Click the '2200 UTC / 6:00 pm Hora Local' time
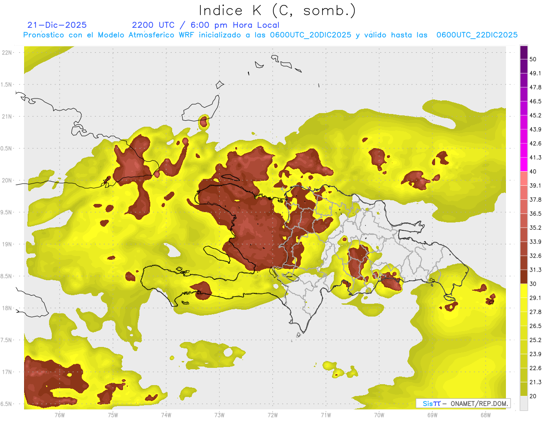The width and height of the screenshot is (545, 421). [x=205, y=25]
